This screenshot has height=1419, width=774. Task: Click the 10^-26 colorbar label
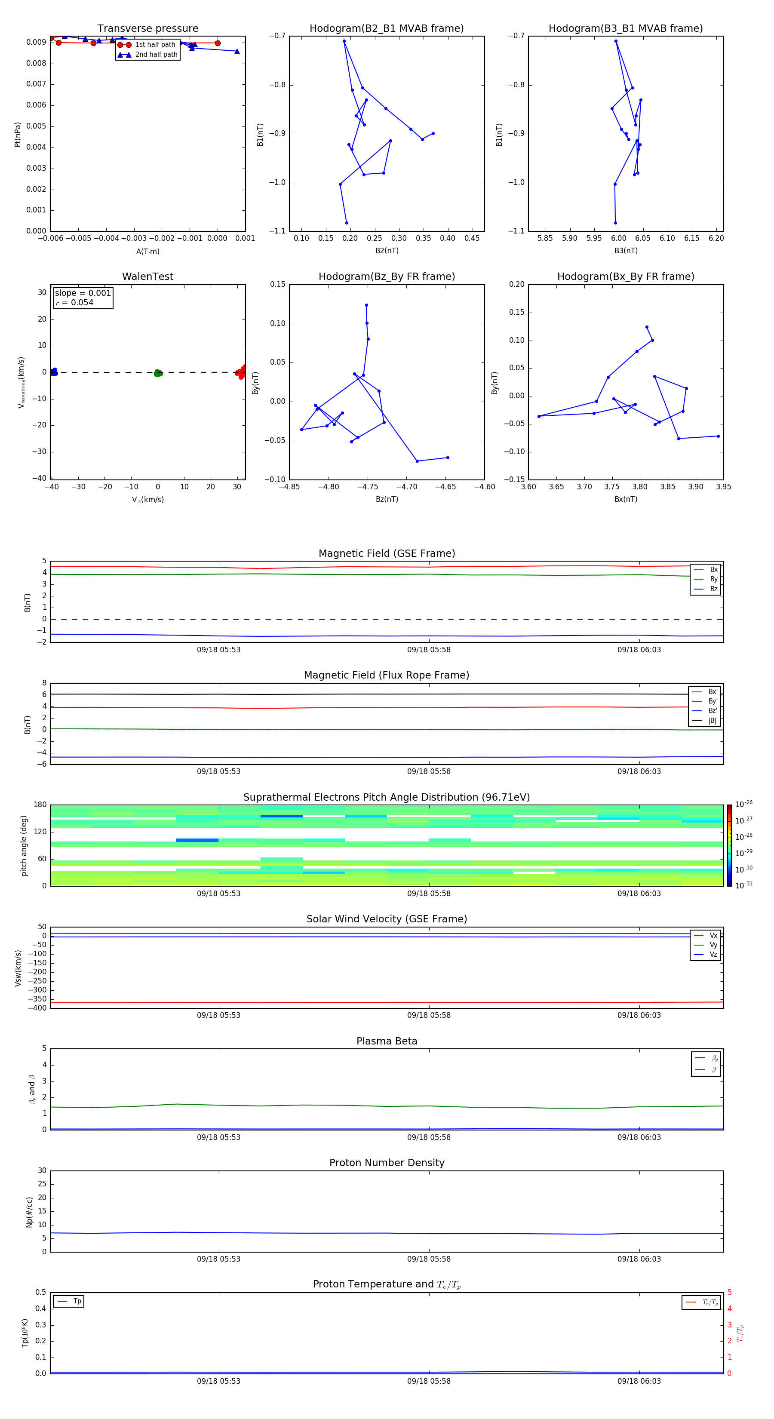pyautogui.click(x=744, y=804)
